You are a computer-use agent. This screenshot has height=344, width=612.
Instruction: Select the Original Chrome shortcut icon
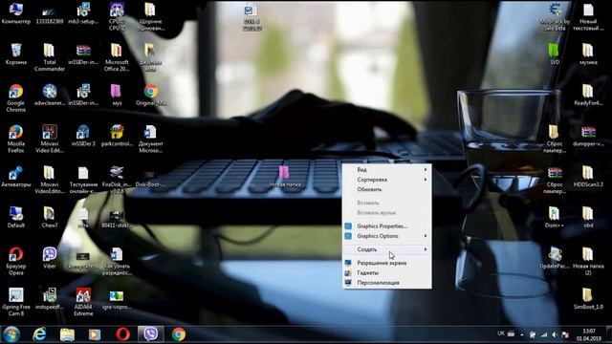[x=151, y=95]
